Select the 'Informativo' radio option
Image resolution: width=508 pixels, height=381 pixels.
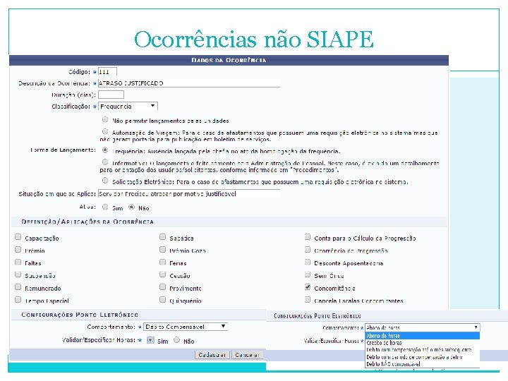click(105, 162)
